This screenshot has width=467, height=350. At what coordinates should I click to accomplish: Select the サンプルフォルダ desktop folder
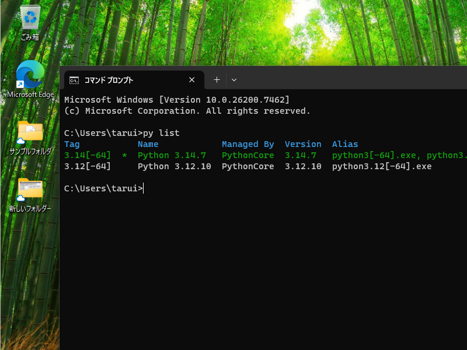click(30, 138)
